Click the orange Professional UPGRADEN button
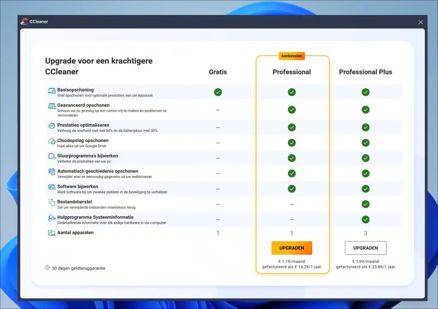The image size is (438, 309). tap(292, 248)
